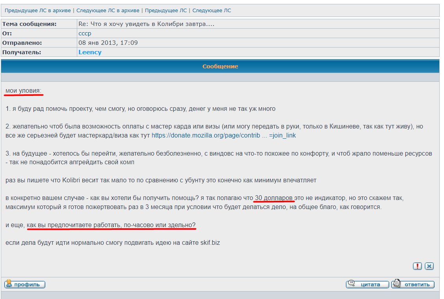
Task: Click the ответить reply button
Action: [413, 284]
